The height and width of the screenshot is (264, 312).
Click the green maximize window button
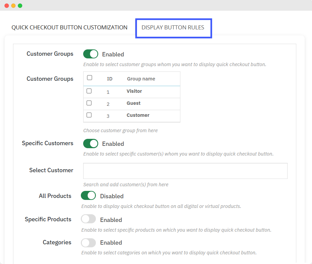click(x=20, y=6)
